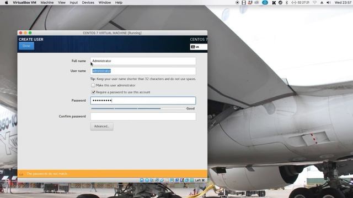Open the Window menu

pos(105,2)
